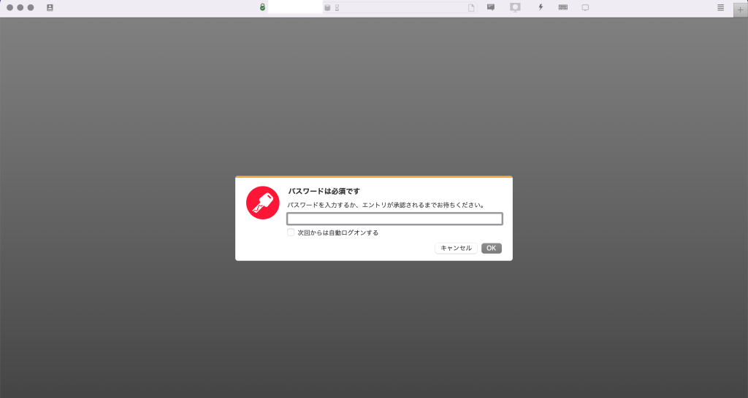Open the keyboard toolbar icon
This screenshot has width=748, height=398.
563,7
